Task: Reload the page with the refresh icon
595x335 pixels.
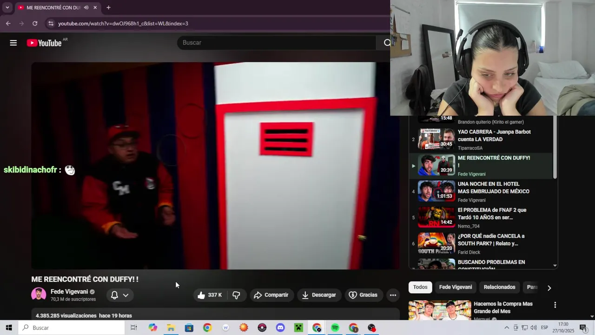Action: click(x=35, y=23)
